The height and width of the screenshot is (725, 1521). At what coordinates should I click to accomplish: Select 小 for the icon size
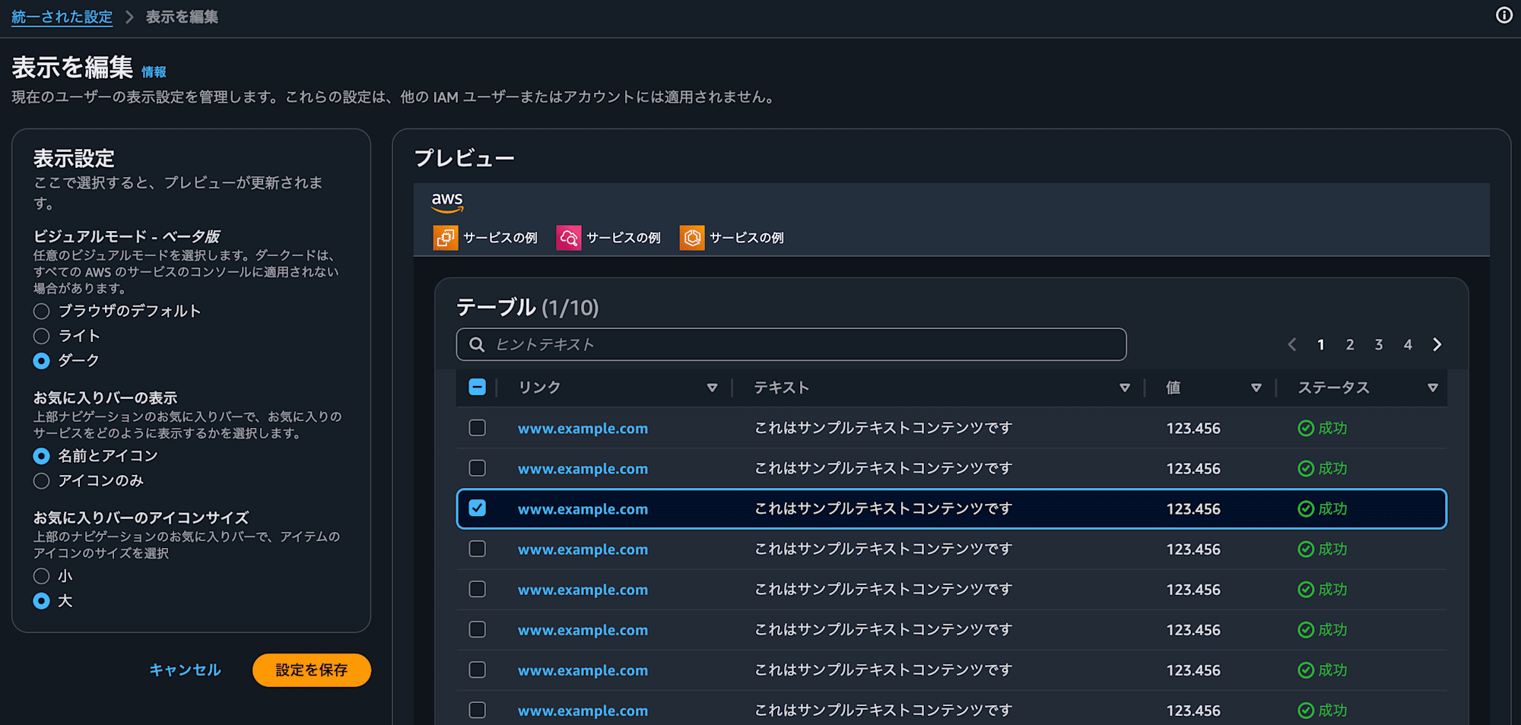point(41,576)
